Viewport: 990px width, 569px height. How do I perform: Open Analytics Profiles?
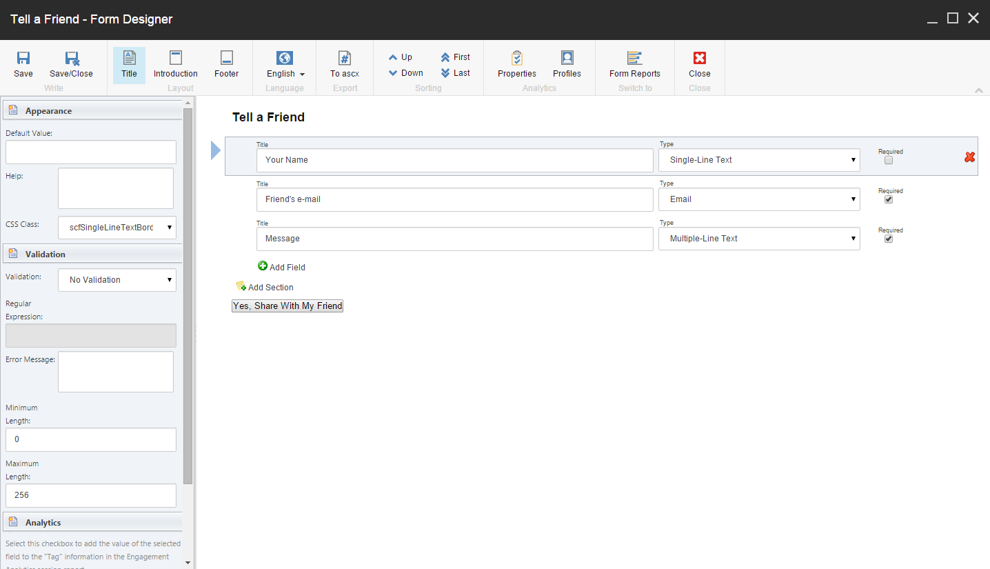click(567, 65)
